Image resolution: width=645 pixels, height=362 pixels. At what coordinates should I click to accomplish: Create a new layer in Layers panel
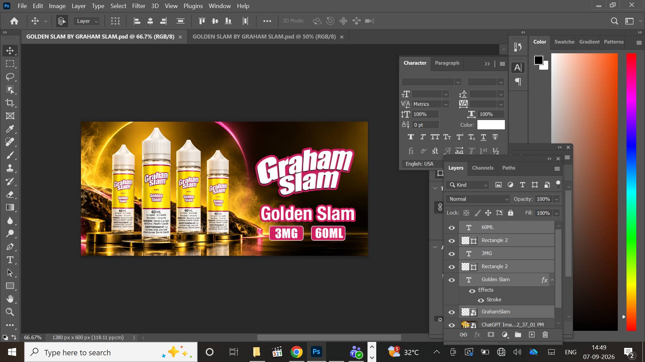[532, 335]
